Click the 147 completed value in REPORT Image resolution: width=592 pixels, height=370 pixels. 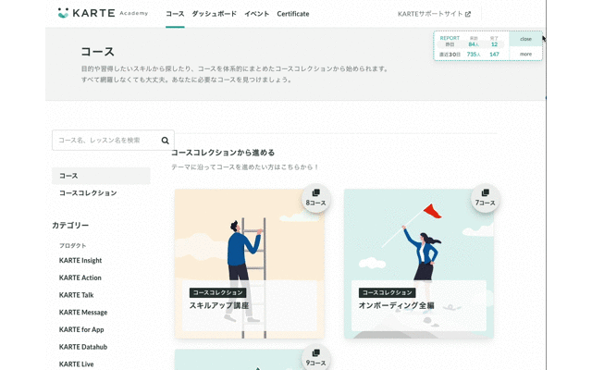(494, 55)
